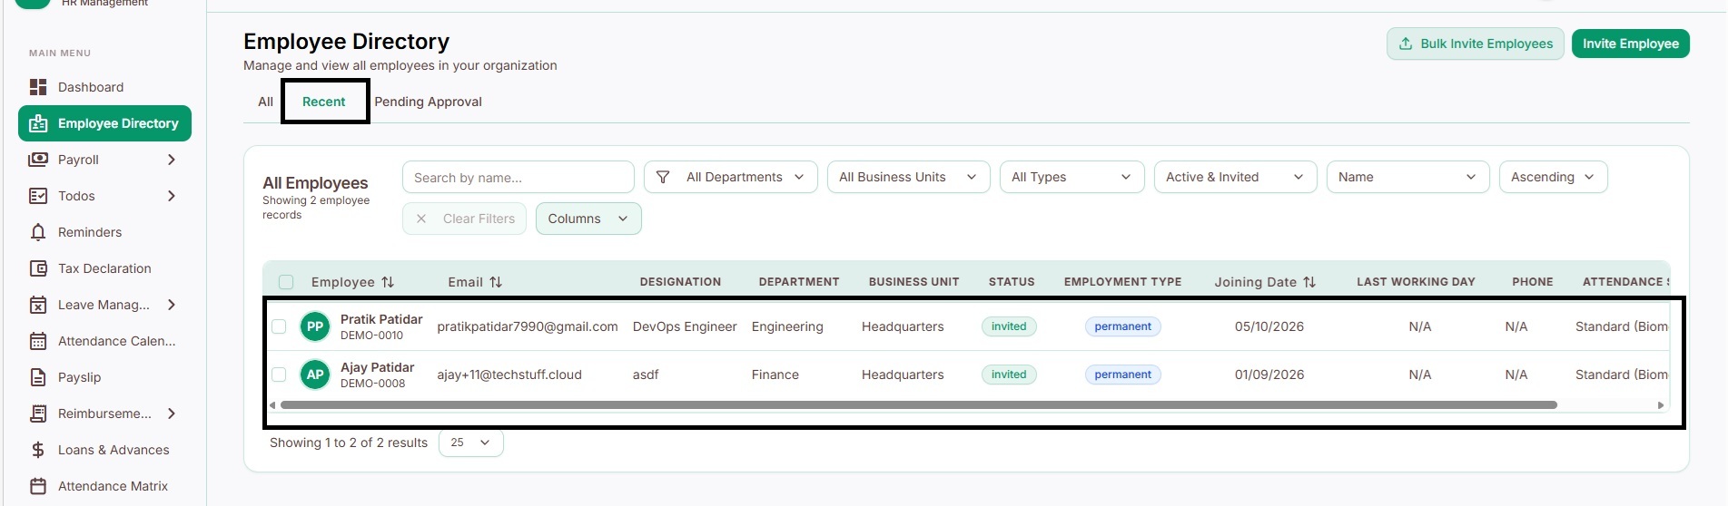The width and height of the screenshot is (1728, 506).
Task: Check the Pratik Patidar row checkbox
Action: (279, 326)
